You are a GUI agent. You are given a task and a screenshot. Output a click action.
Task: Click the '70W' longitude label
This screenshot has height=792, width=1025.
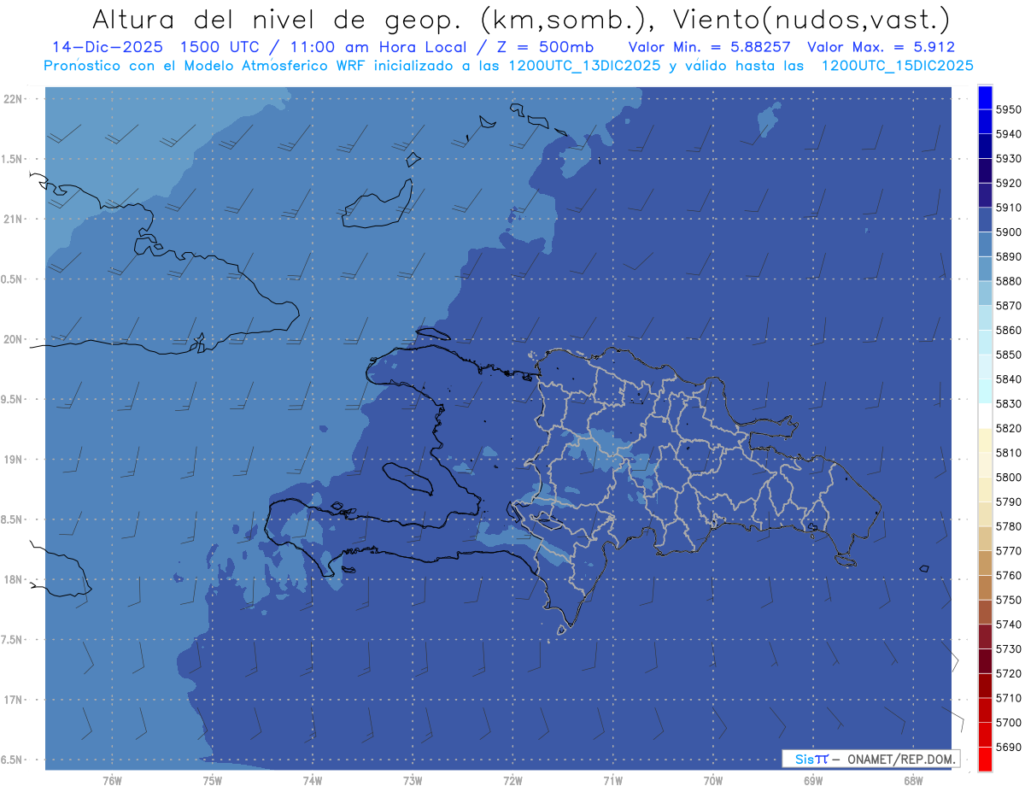(x=713, y=781)
